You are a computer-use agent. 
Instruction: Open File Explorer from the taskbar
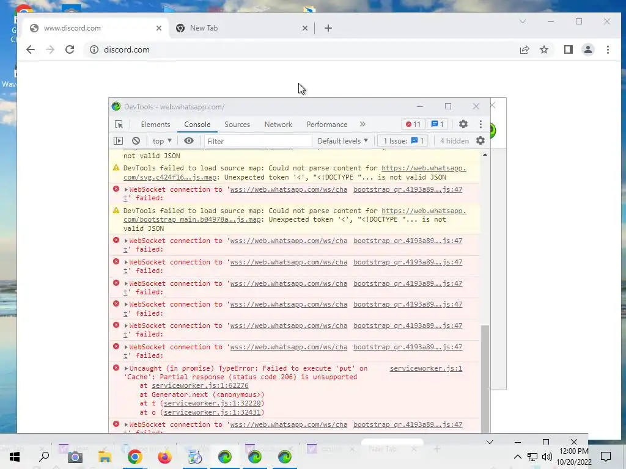pos(105,457)
